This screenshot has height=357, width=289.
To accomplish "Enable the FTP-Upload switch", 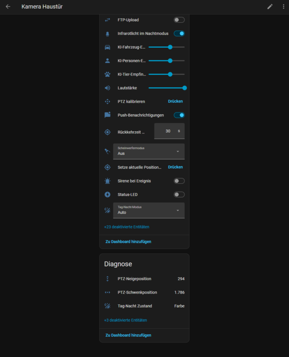I will pyautogui.click(x=179, y=20).
